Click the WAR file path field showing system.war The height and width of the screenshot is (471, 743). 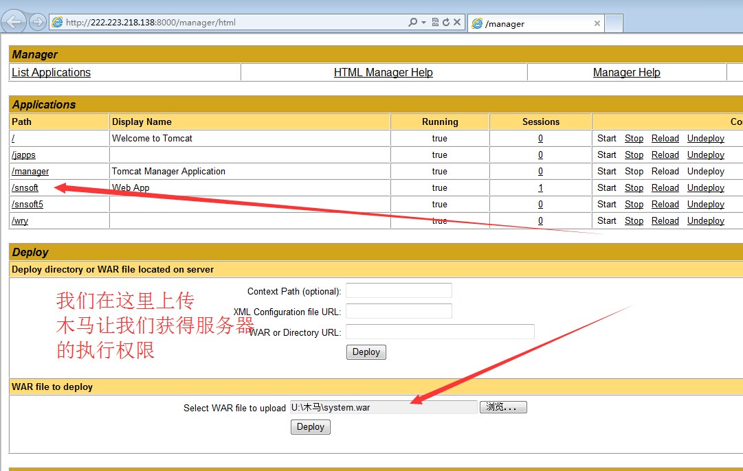[x=384, y=407]
